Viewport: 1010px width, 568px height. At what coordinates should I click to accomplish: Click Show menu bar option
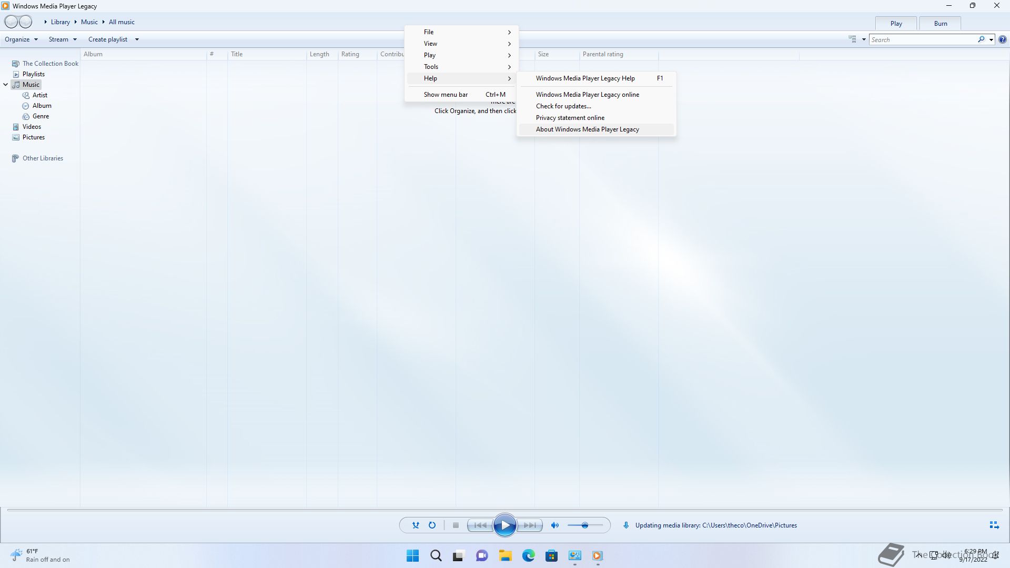tap(461, 95)
